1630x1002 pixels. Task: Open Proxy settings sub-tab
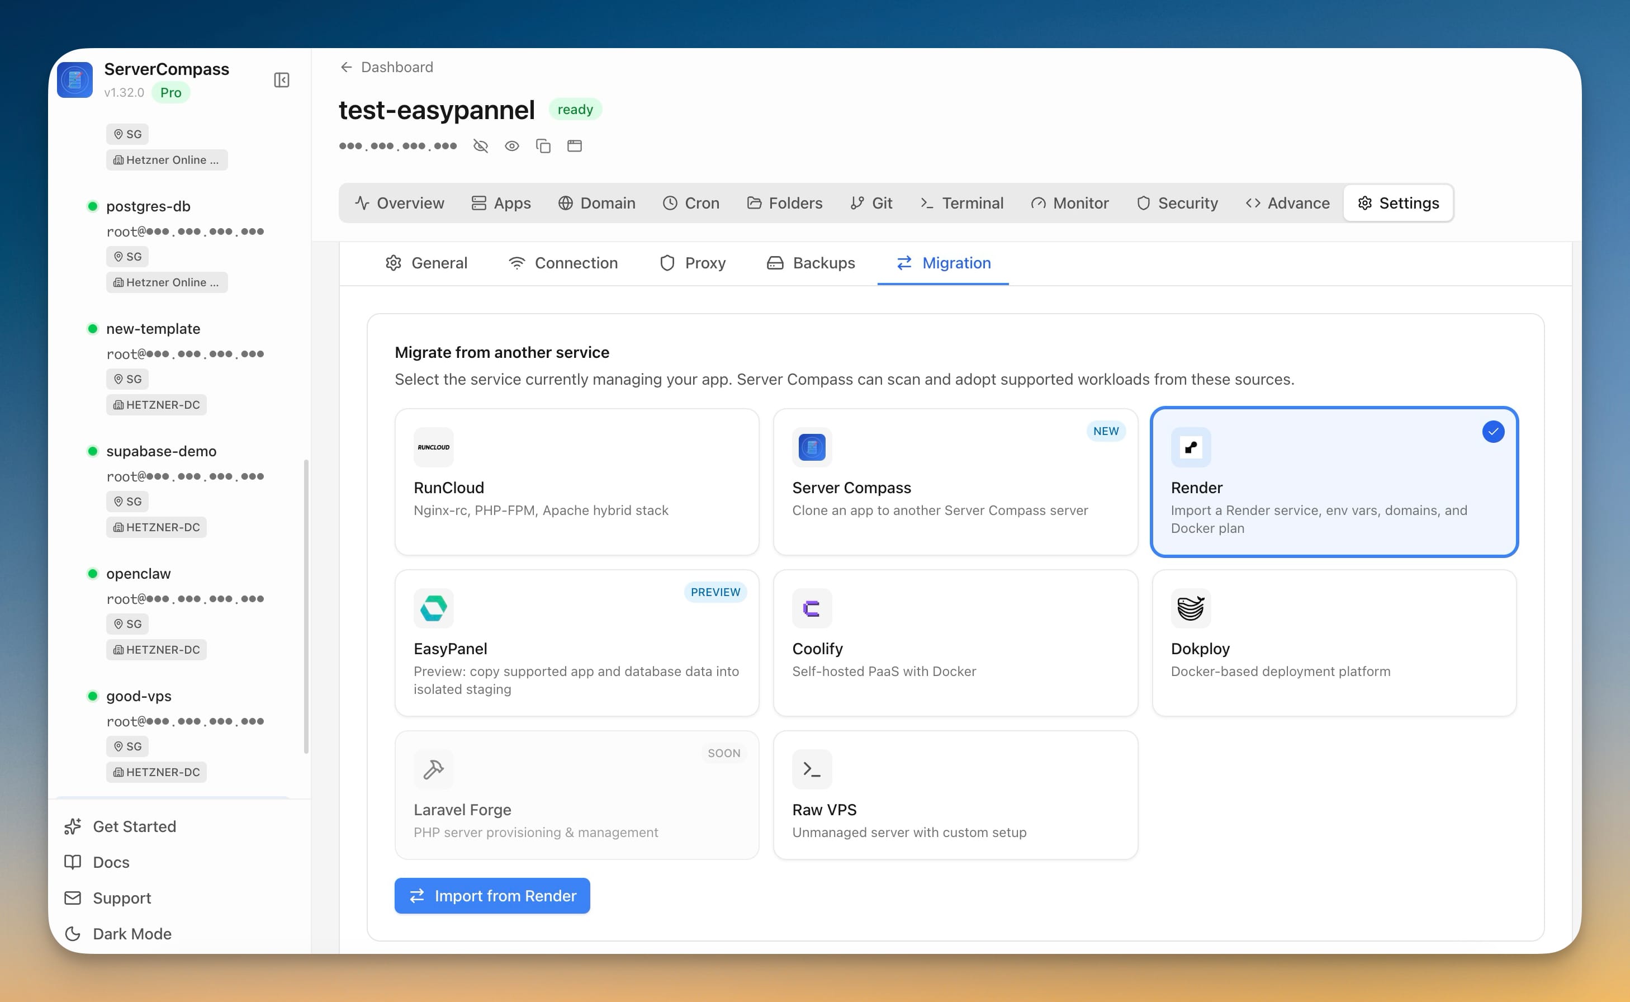tap(693, 263)
